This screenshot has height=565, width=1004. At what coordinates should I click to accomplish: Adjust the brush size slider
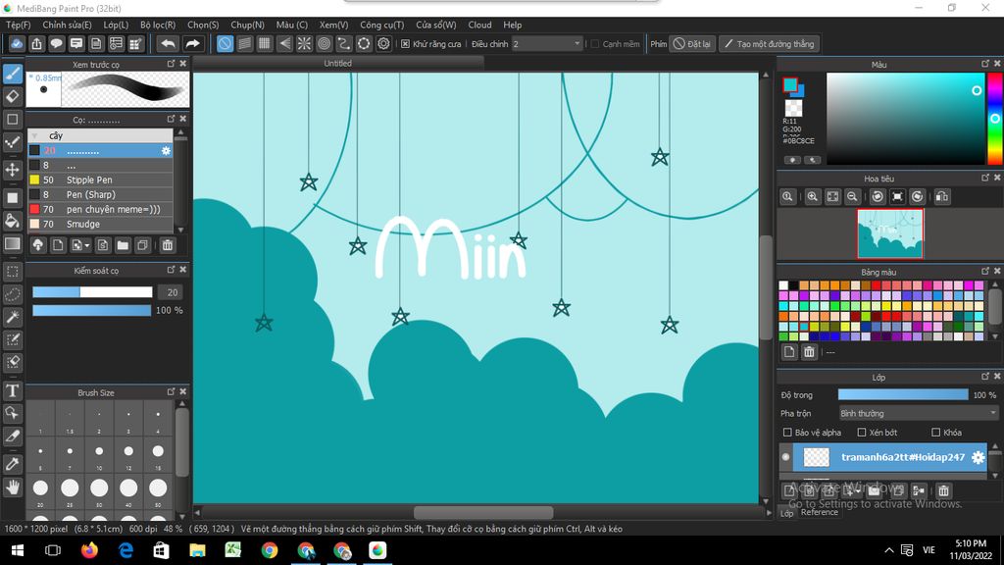[92, 292]
